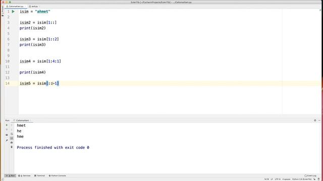323x181 pixels.
Task: Click the 'he' output line in console
Action: 19,131
